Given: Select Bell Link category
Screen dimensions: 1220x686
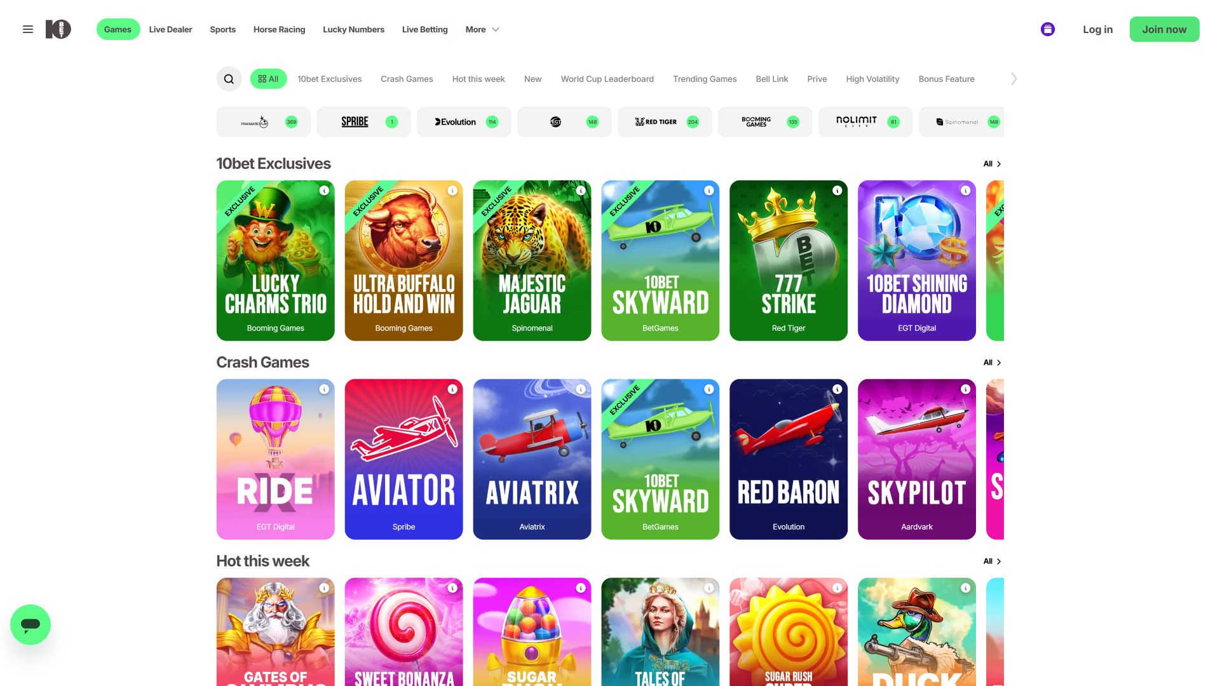Looking at the screenshot, I should pos(771,79).
